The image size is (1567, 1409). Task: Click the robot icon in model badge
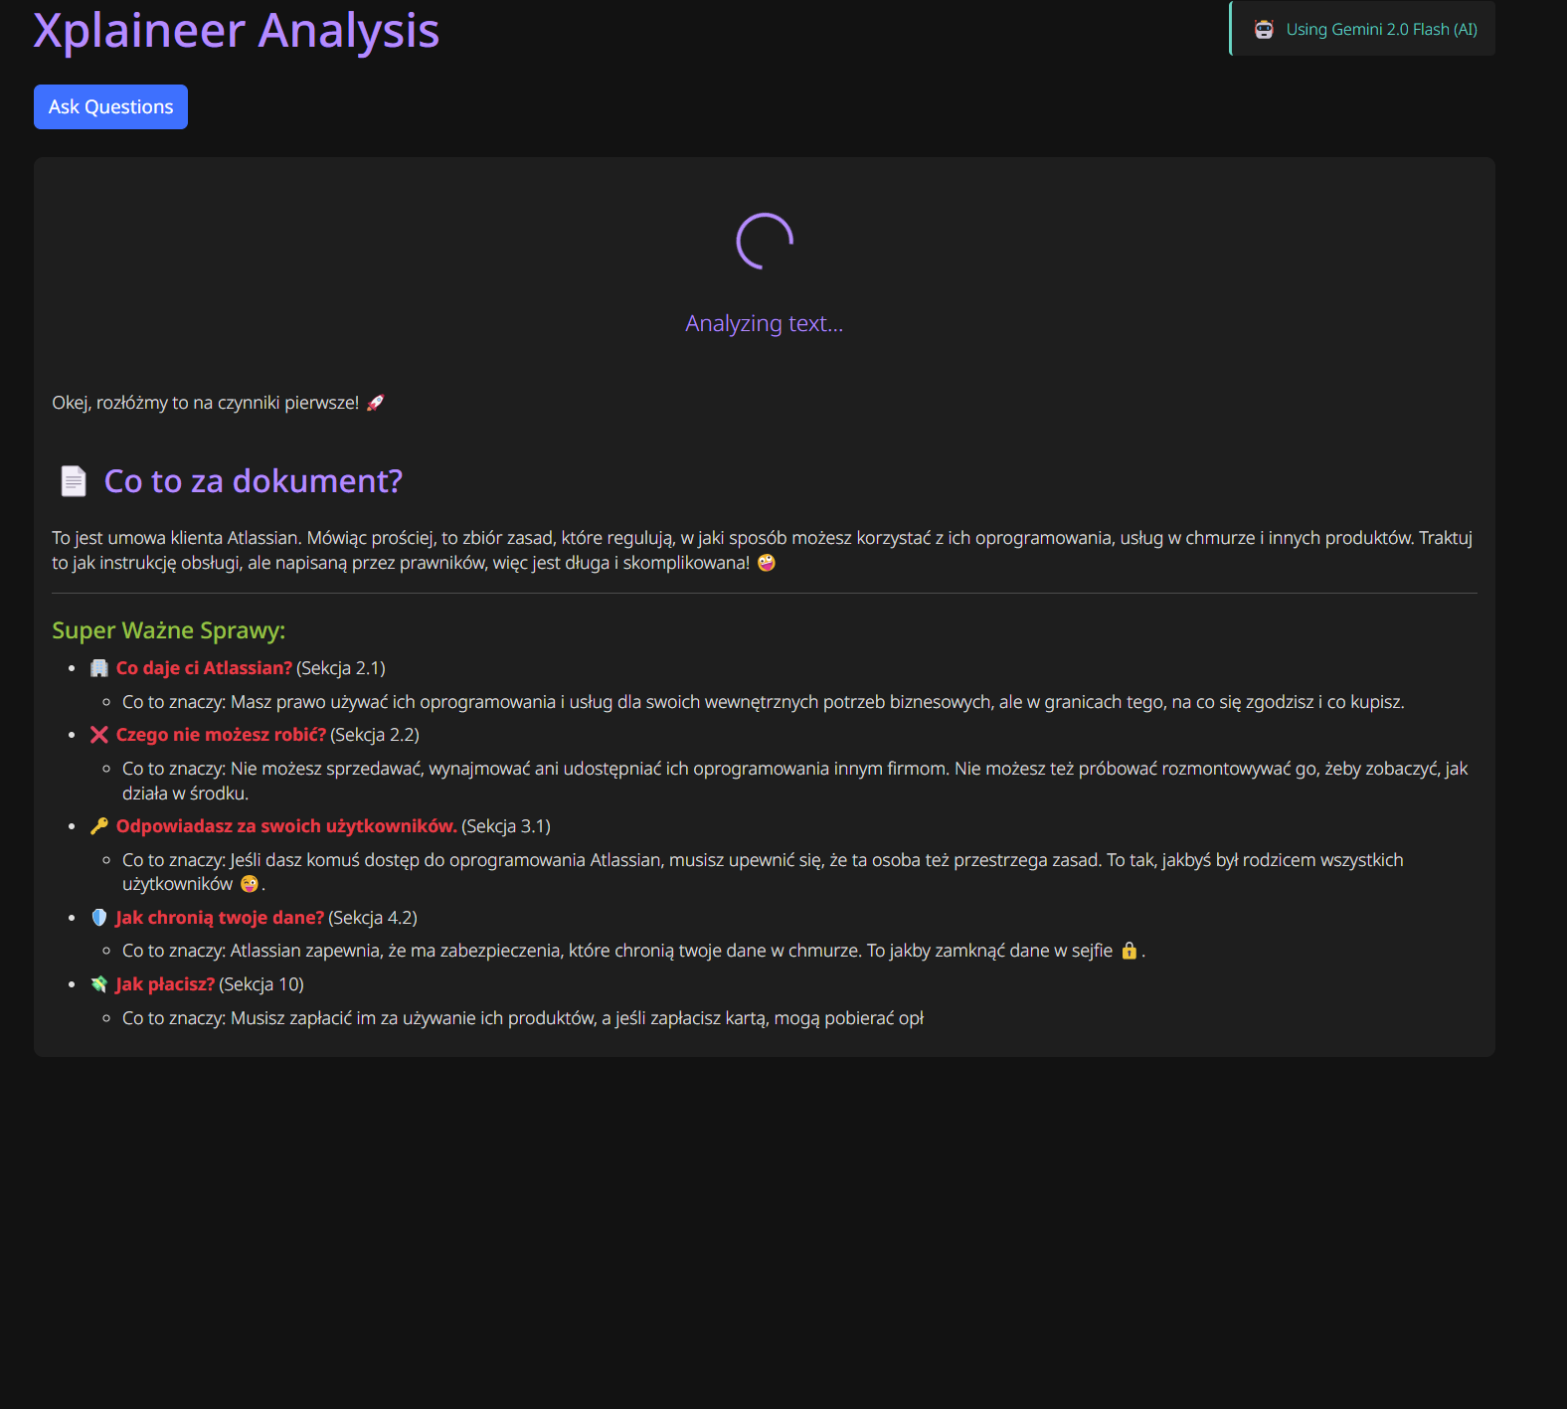(1264, 30)
